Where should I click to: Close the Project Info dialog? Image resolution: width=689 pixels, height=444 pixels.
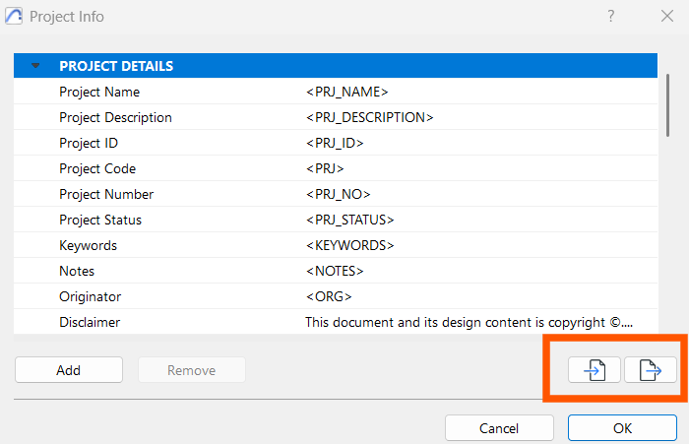click(667, 17)
